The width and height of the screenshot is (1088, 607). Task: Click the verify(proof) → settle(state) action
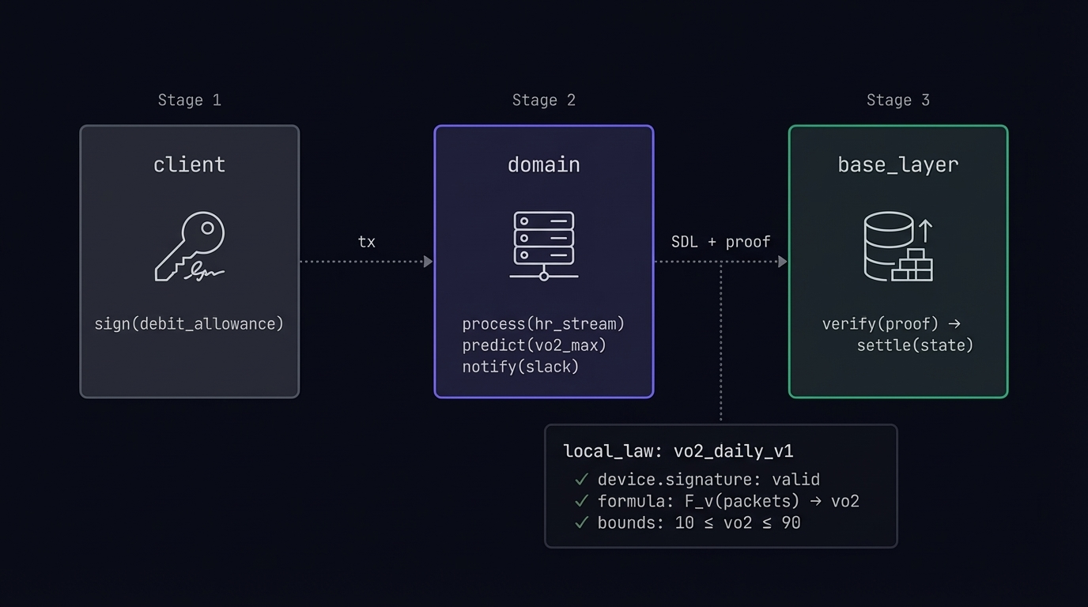coord(897,334)
